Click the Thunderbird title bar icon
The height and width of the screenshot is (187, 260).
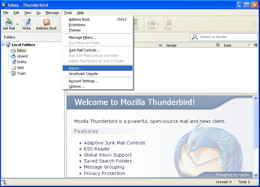pos(4,5)
